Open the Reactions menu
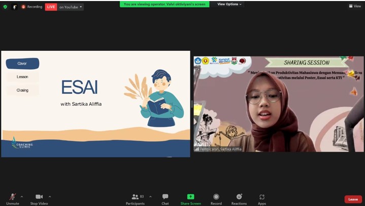The width and height of the screenshot is (365, 206). (239, 197)
